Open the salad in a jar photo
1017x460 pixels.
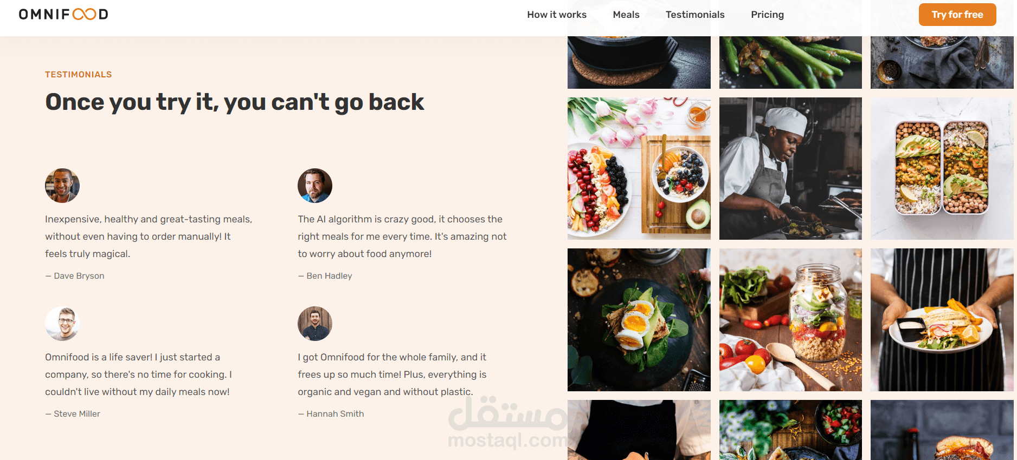(790, 320)
